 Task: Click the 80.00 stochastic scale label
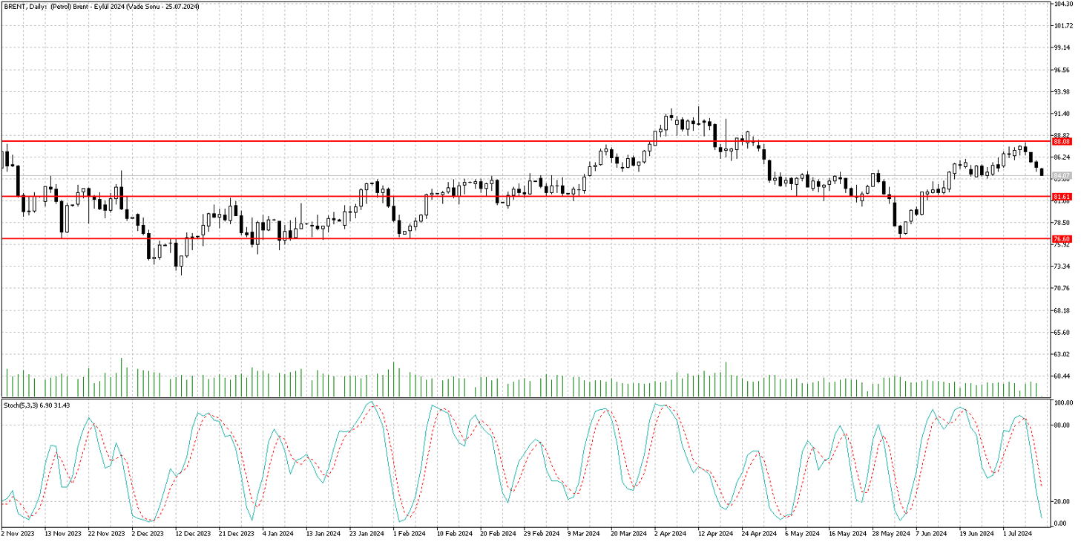tap(1062, 425)
